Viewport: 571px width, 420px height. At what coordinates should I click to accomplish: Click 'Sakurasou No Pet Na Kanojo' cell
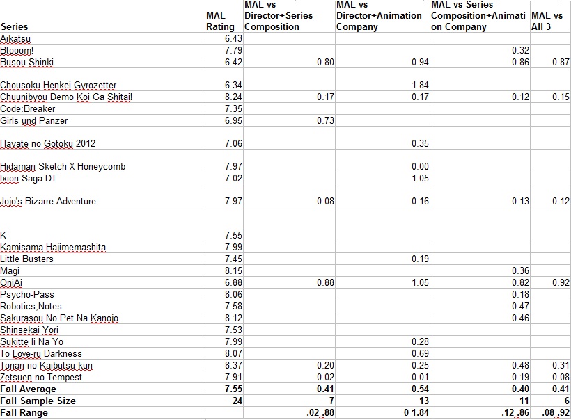(x=102, y=318)
